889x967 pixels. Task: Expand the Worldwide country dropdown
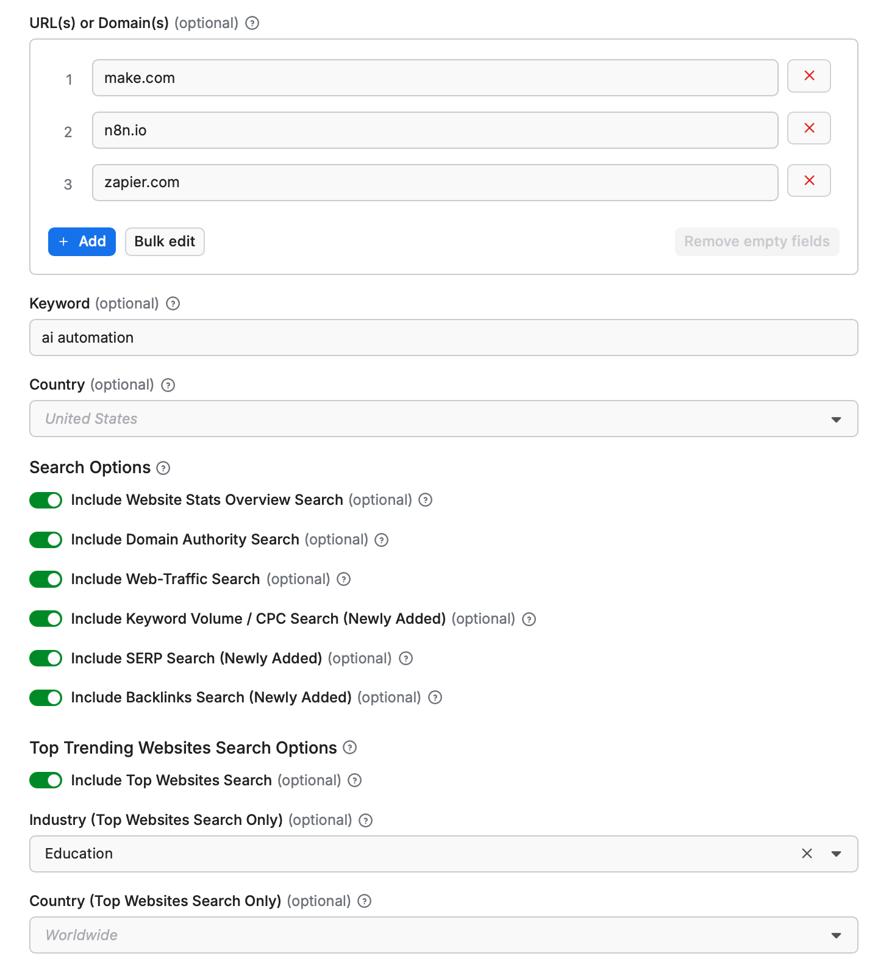tap(443, 935)
